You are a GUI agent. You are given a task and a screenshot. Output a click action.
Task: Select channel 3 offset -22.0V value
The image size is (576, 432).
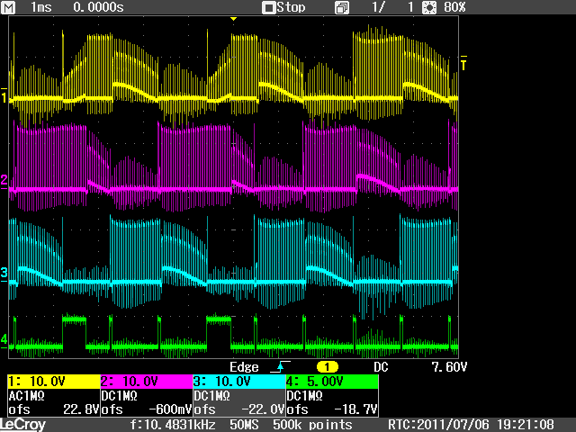tap(263, 409)
